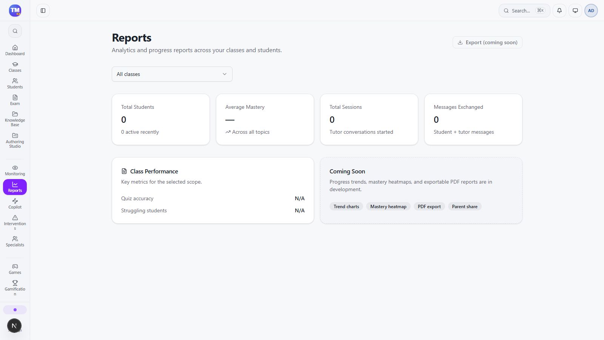Click the Total Students card
604x340 pixels.
161,119
